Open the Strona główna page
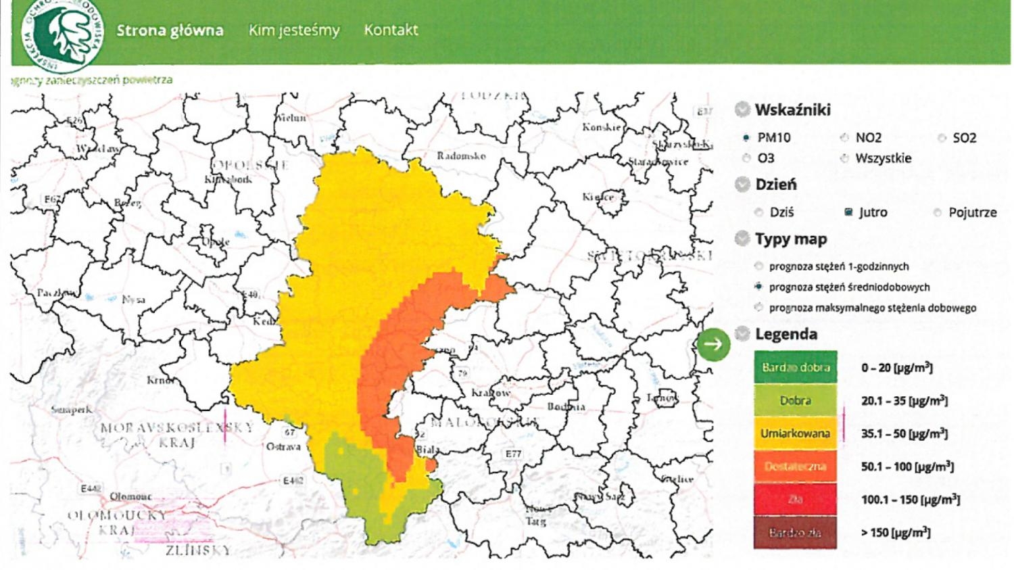This screenshot has height=570, width=1014. (x=170, y=30)
